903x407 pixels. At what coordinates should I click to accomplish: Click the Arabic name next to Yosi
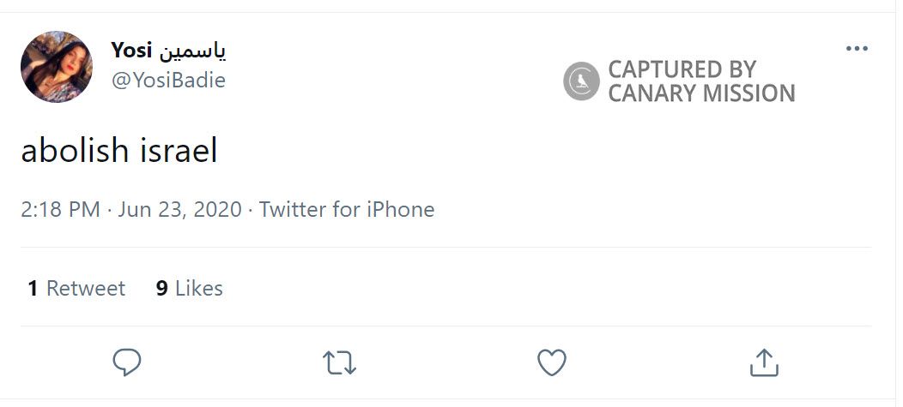tap(191, 51)
